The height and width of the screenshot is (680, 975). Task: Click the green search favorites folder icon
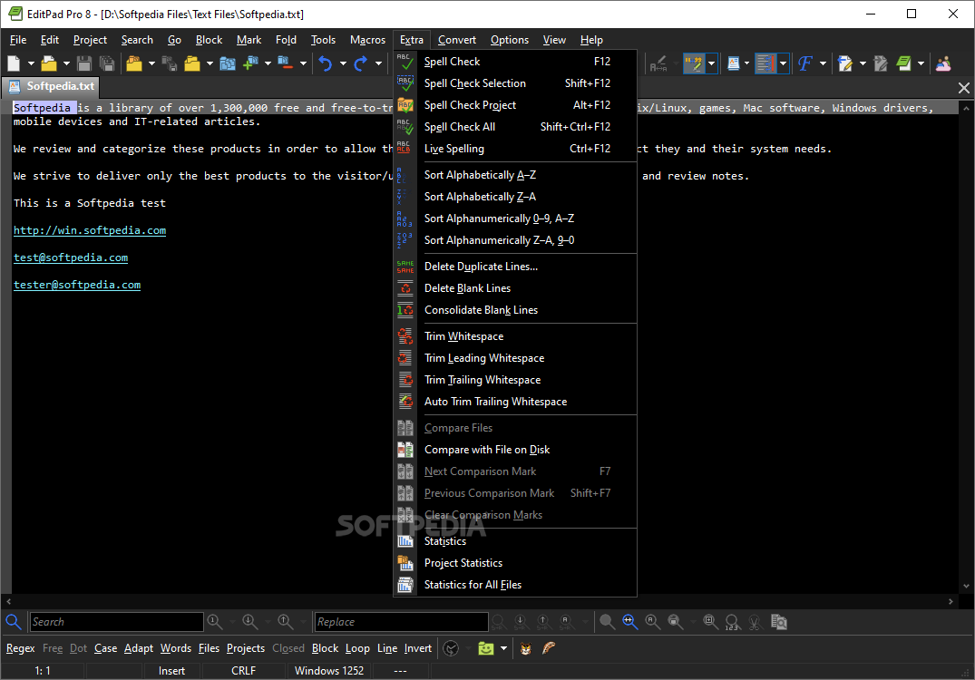point(485,648)
